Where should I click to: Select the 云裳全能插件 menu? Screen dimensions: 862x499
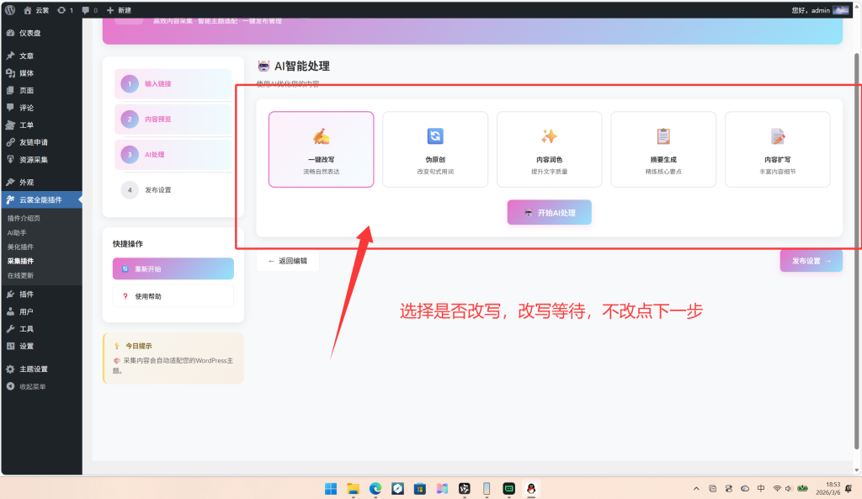click(x=41, y=199)
